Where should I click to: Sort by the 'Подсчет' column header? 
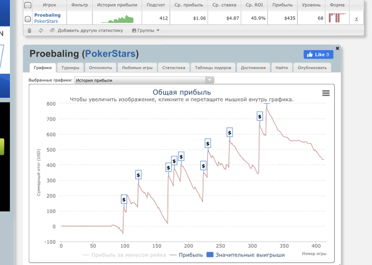coord(156,5)
